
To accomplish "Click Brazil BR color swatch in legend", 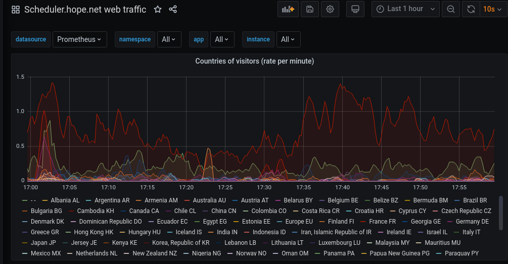I will [457, 200].
